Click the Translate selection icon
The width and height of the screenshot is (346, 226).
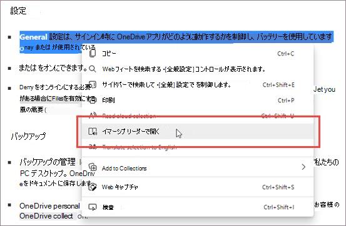pos(93,147)
